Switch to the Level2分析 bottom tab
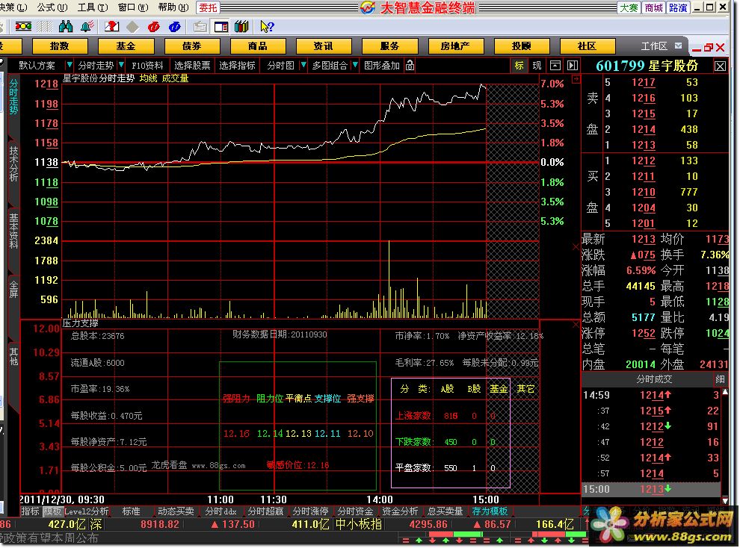 point(87,511)
